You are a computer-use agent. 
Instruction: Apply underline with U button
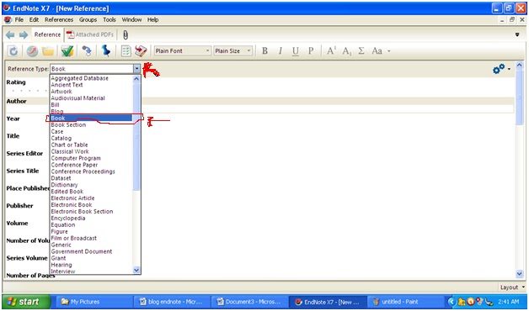click(296, 51)
